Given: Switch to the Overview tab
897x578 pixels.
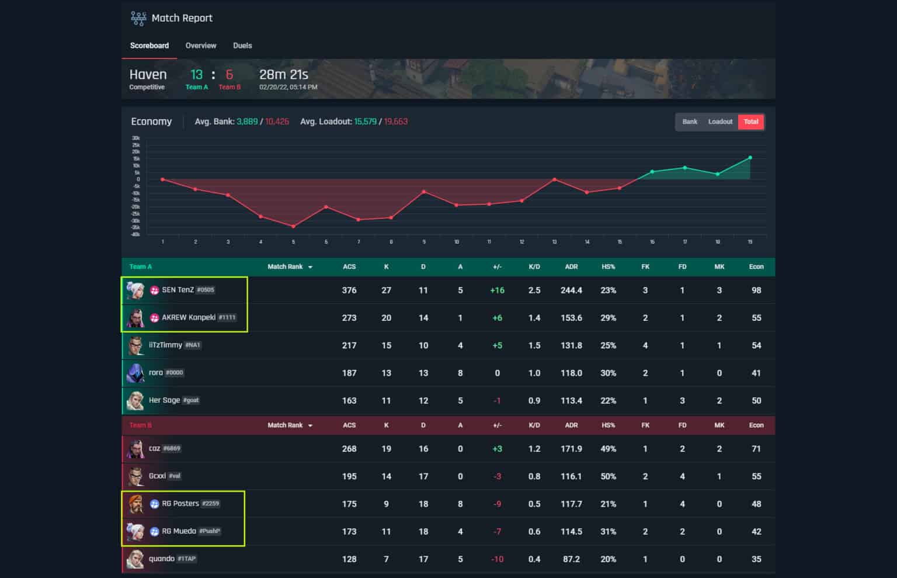Looking at the screenshot, I should [200, 46].
